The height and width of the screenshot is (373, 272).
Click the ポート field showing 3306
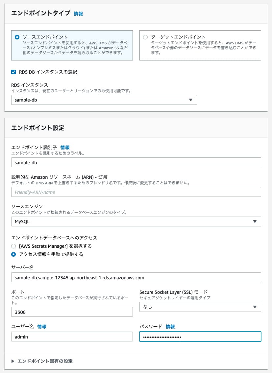(72, 312)
